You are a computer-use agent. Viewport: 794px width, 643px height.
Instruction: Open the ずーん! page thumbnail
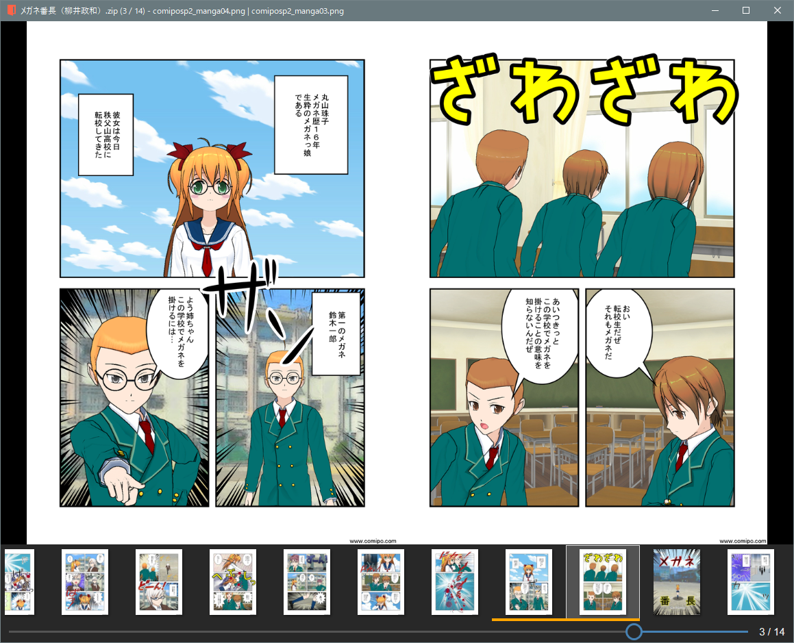pos(307,582)
